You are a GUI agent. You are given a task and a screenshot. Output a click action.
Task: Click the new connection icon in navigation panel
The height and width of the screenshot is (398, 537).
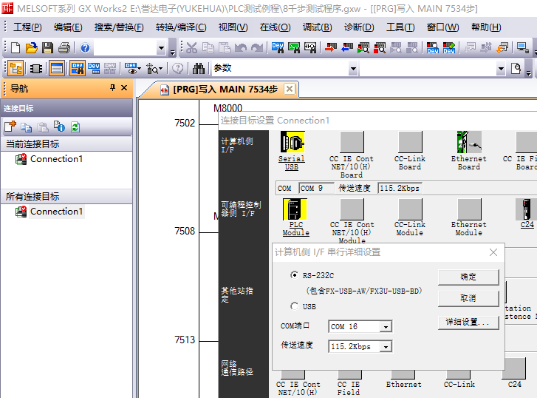[10, 127]
